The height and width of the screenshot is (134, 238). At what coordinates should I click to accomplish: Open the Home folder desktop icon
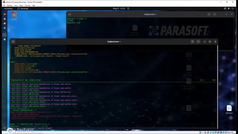pyautogui.click(x=14, y=16)
